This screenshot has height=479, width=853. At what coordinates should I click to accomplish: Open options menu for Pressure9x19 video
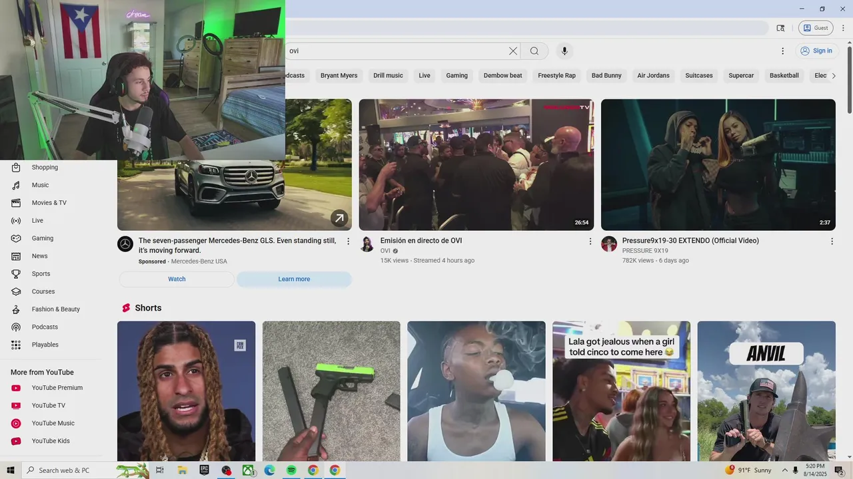(x=832, y=241)
